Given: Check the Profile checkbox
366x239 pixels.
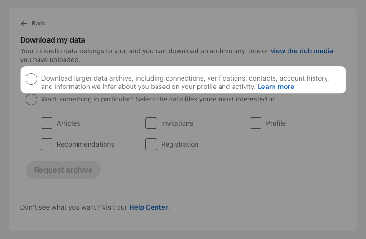Looking at the screenshot, I should click(x=256, y=123).
